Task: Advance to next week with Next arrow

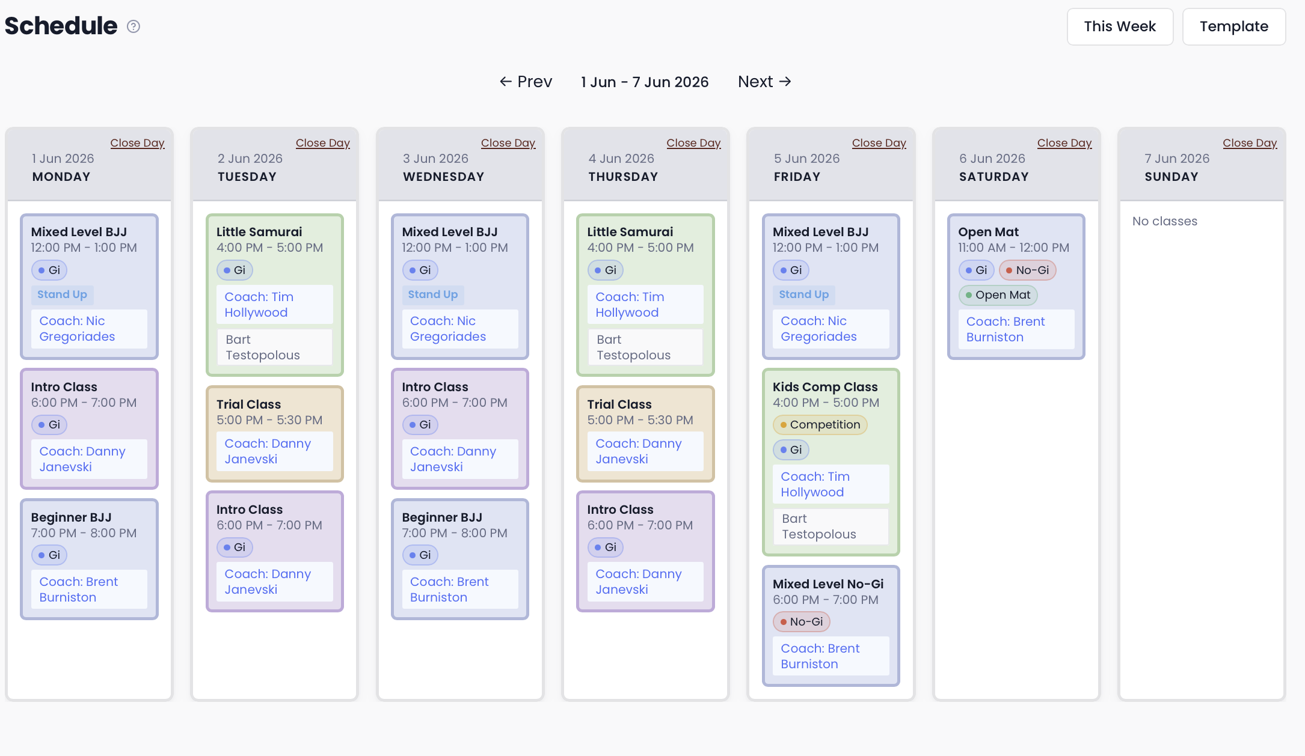Action: point(764,82)
